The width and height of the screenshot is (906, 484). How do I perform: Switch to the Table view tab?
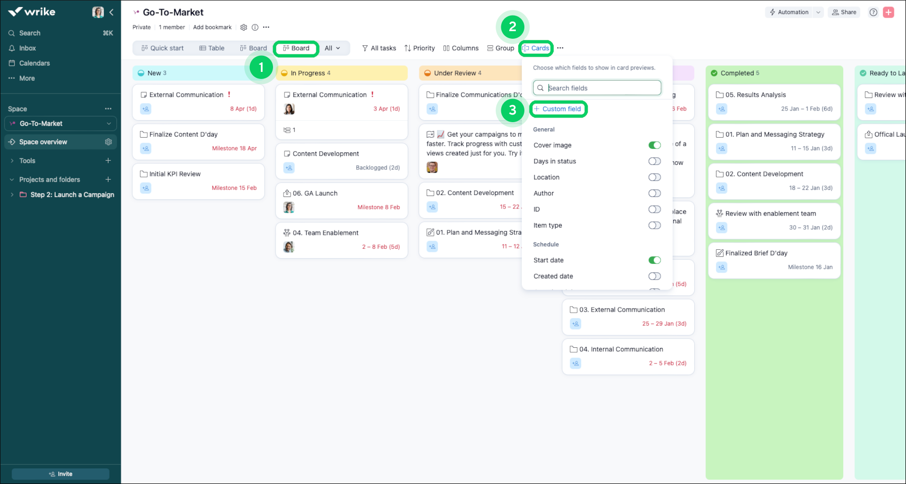212,48
